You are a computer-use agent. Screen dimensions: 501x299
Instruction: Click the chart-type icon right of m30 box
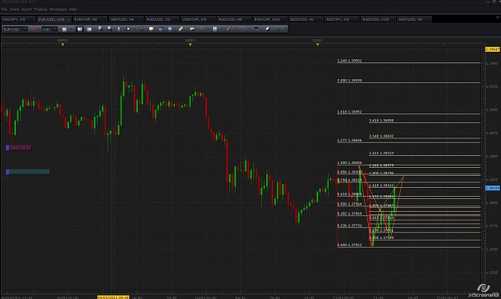tap(64, 30)
